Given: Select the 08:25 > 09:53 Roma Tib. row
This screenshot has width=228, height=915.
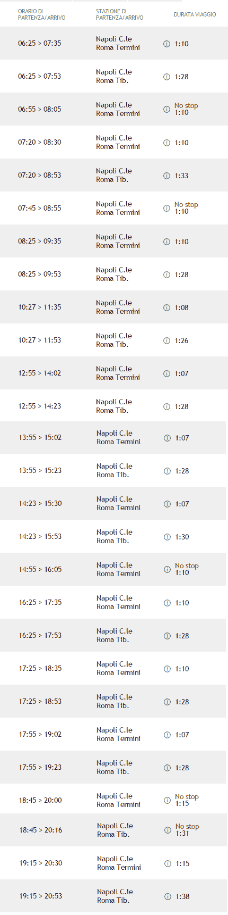Looking at the screenshot, I should click(114, 274).
